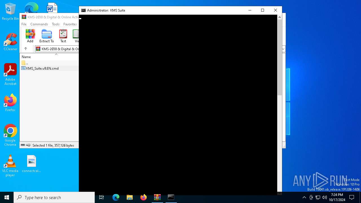Expand the WinRAR address path dropdown

coord(283,49)
